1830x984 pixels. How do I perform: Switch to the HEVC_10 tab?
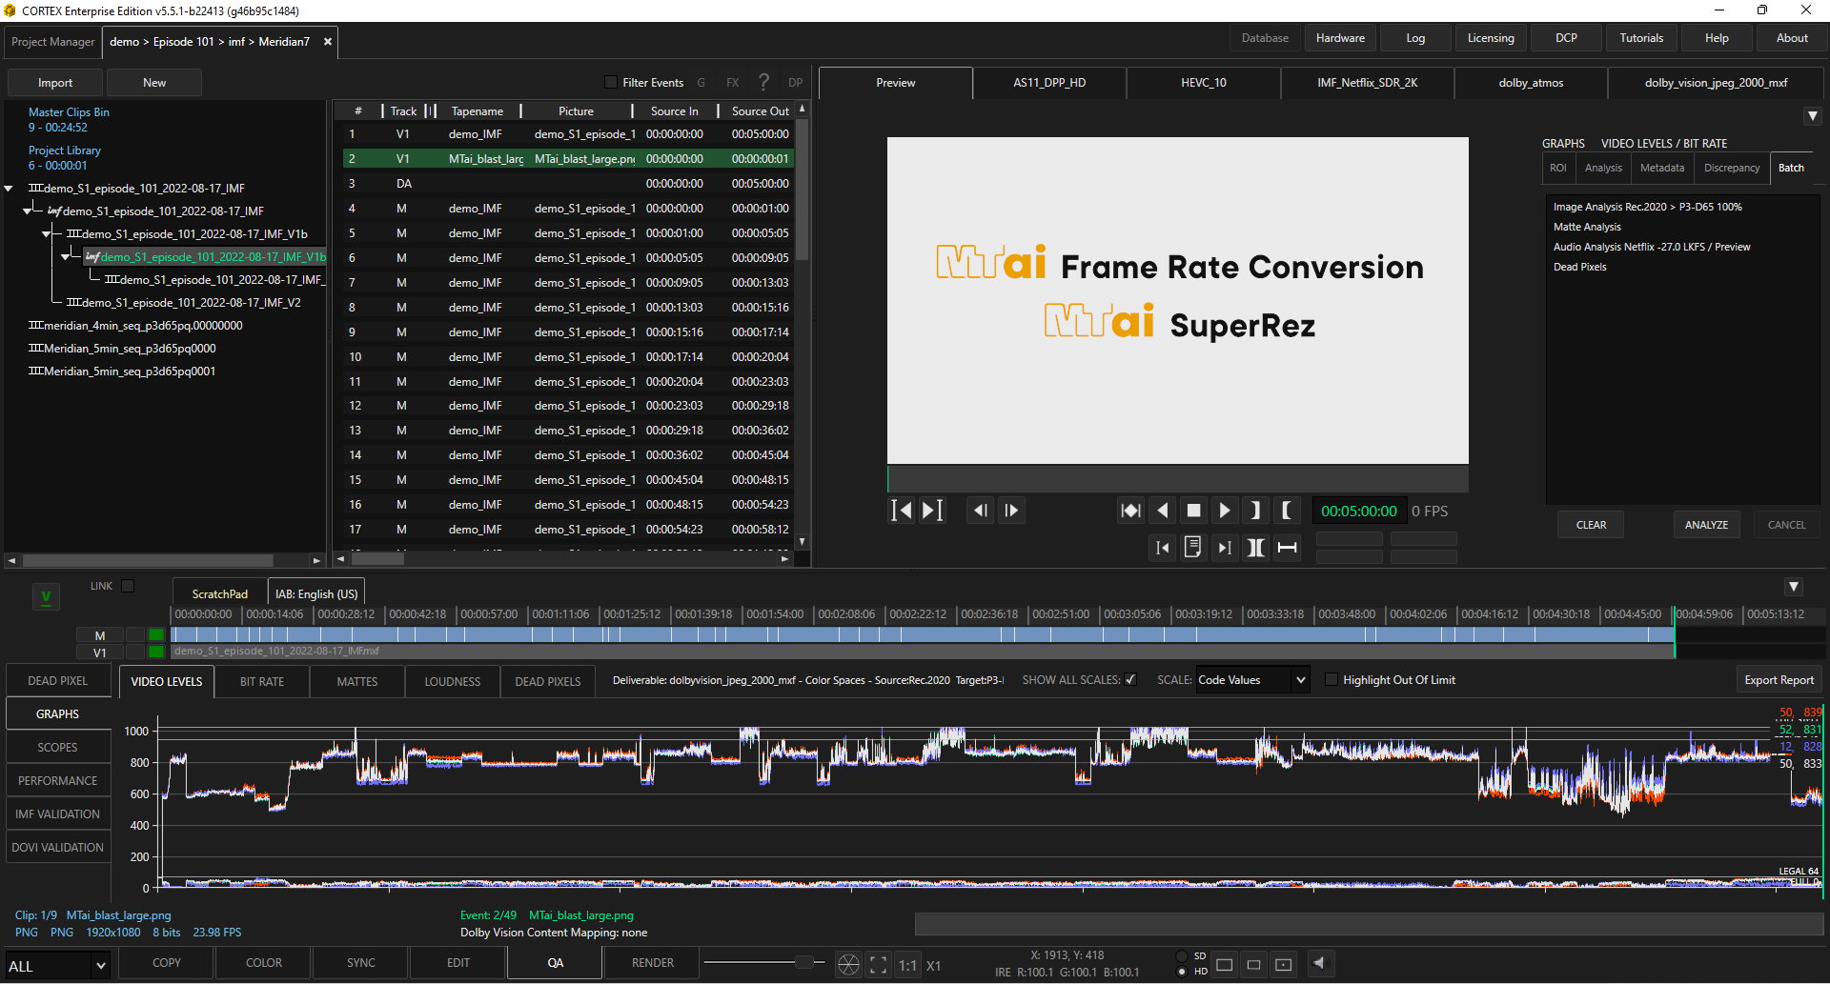[x=1203, y=83]
